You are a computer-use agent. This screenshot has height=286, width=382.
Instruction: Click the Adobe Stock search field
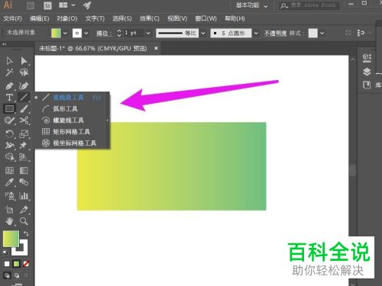pyautogui.click(x=309, y=5)
